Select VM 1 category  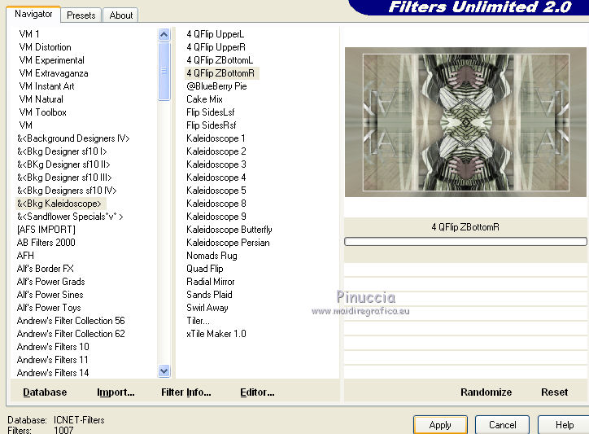tap(29, 34)
